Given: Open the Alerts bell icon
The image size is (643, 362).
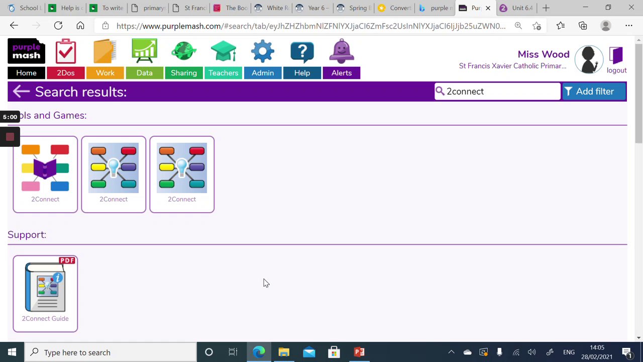Looking at the screenshot, I should pos(342,52).
